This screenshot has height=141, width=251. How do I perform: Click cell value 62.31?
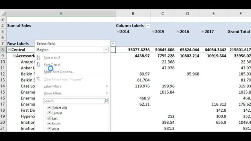[x=144, y=104]
